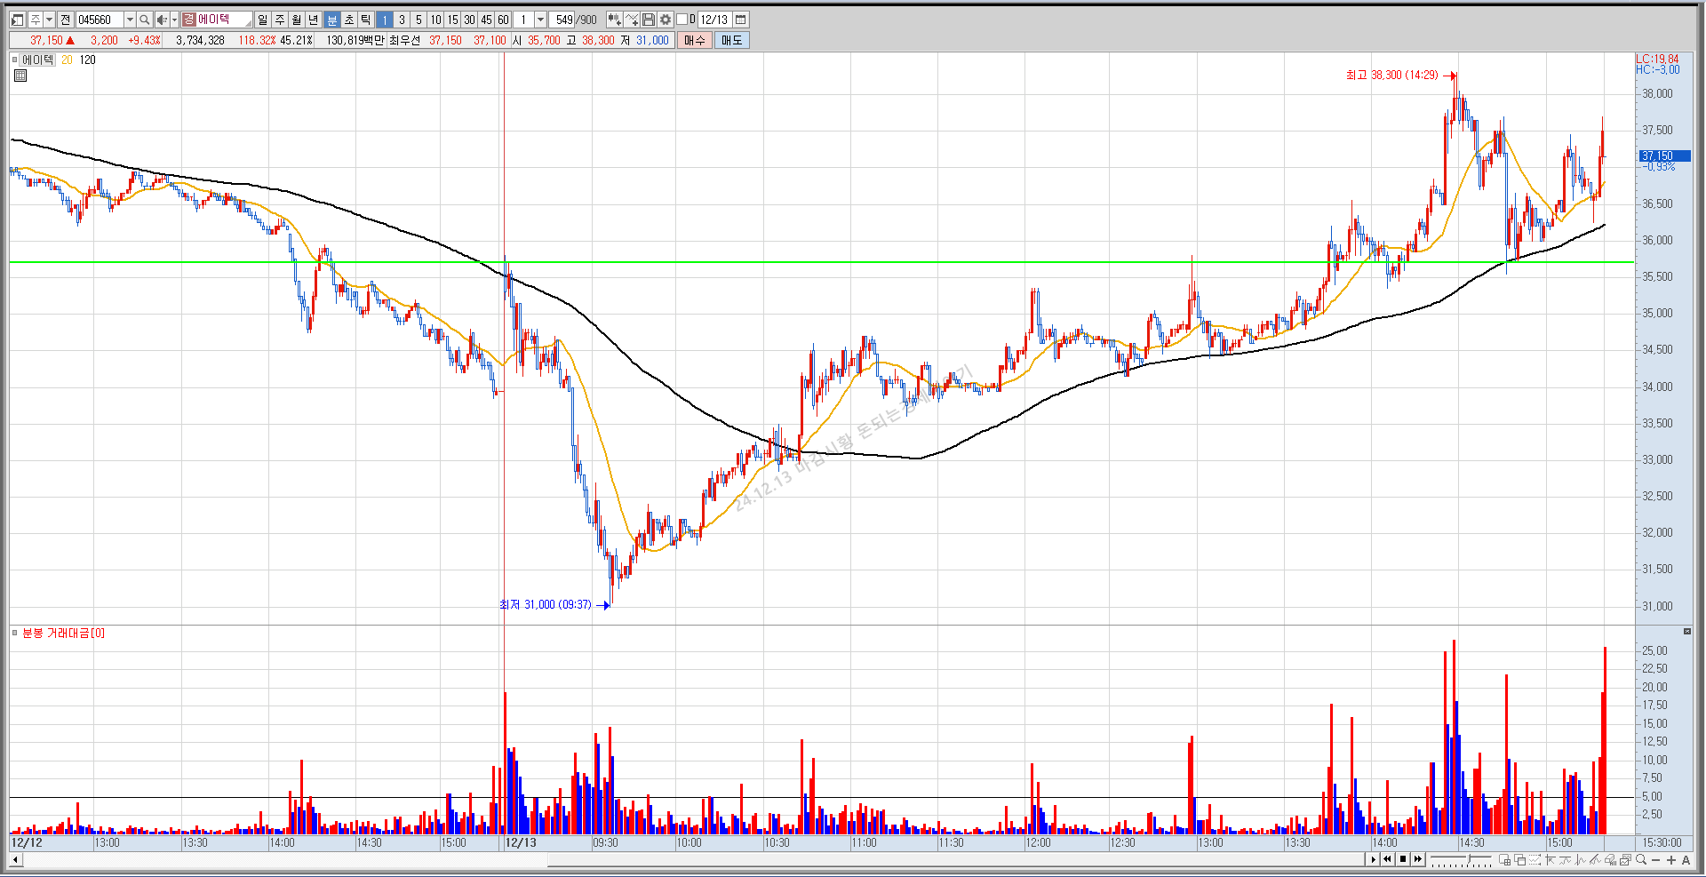The width and height of the screenshot is (1706, 877).
Task: Open the speaker options dropdown arrow
Action: pos(174,20)
